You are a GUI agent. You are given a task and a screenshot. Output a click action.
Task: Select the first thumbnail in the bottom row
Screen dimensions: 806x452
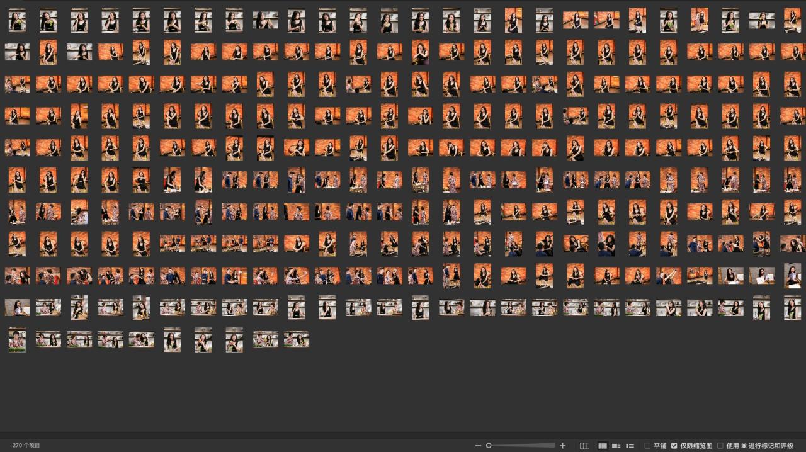[x=17, y=340]
